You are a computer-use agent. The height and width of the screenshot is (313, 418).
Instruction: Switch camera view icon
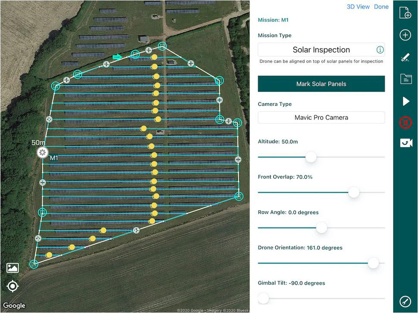click(x=406, y=143)
